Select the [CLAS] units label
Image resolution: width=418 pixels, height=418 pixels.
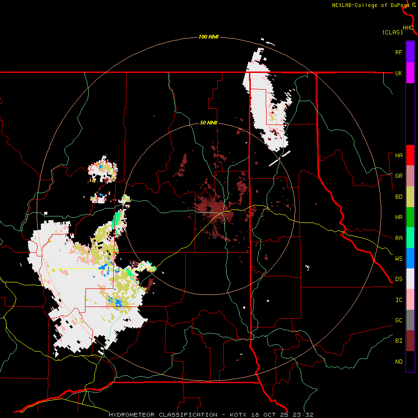coord(392,32)
